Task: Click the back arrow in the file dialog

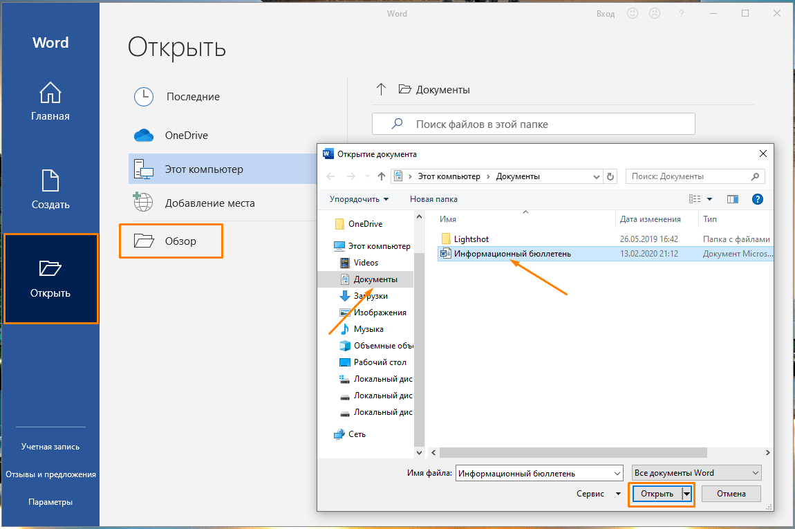Action: click(330, 176)
